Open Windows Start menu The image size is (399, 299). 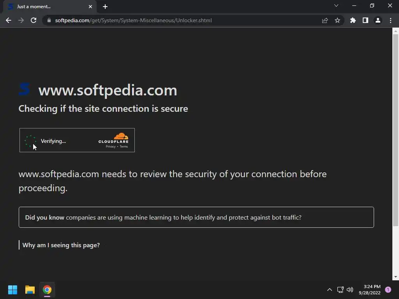tap(12, 290)
